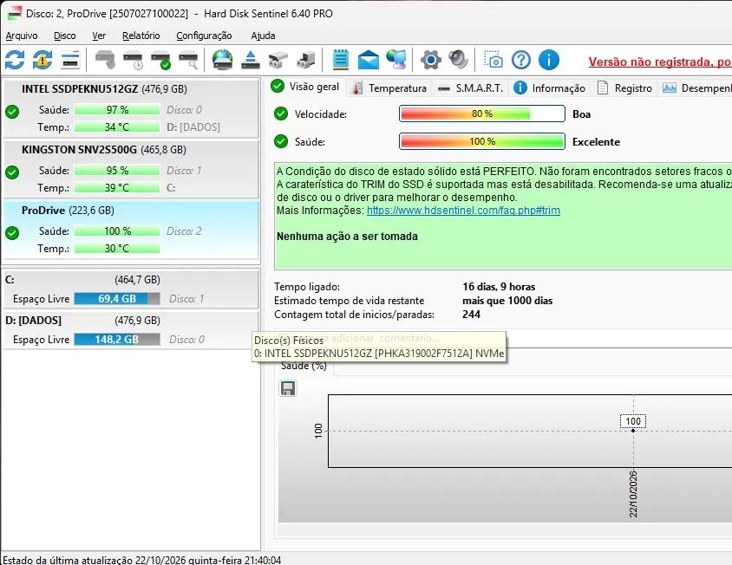The image size is (732, 565).
Task: Click green check icon beside Velocidade
Action: [281, 114]
